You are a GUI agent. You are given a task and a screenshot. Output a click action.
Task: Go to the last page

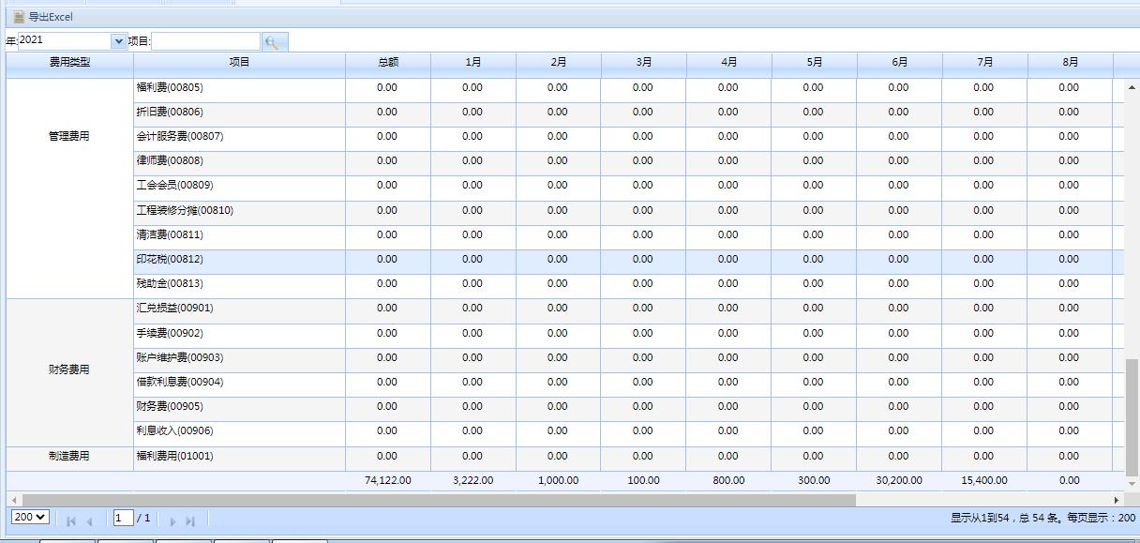click(x=190, y=520)
